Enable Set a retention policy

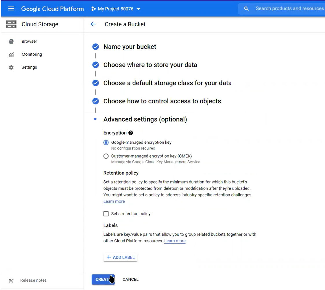(x=106, y=214)
